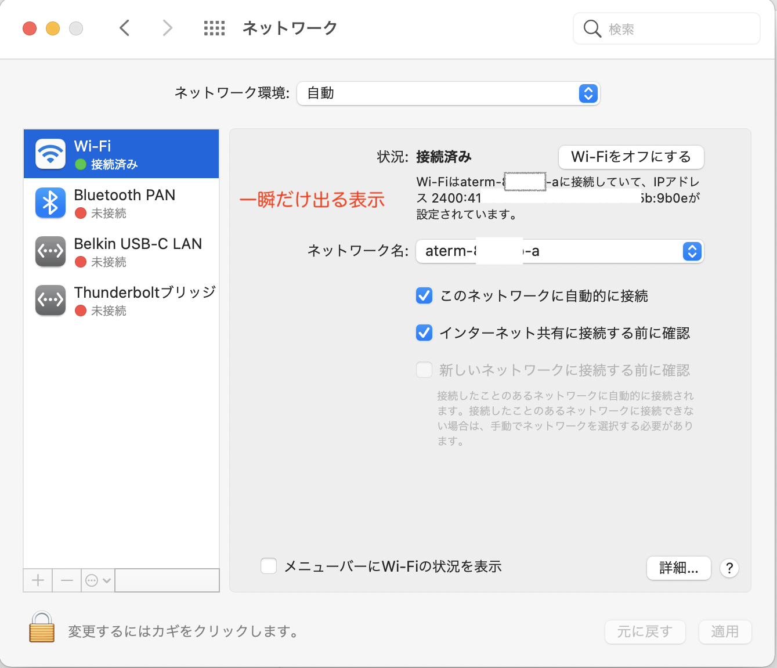Toggle このネットワークに自動的に接続 checkbox
The image size is (777, 668).
click(424, 296)
